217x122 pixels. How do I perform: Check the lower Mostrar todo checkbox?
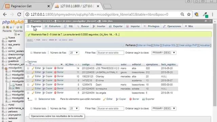tap(31, 108)
